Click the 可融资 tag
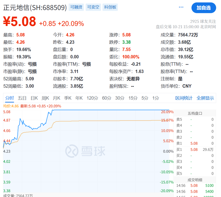The image size is (221, 197). click(x=77, y=7)
